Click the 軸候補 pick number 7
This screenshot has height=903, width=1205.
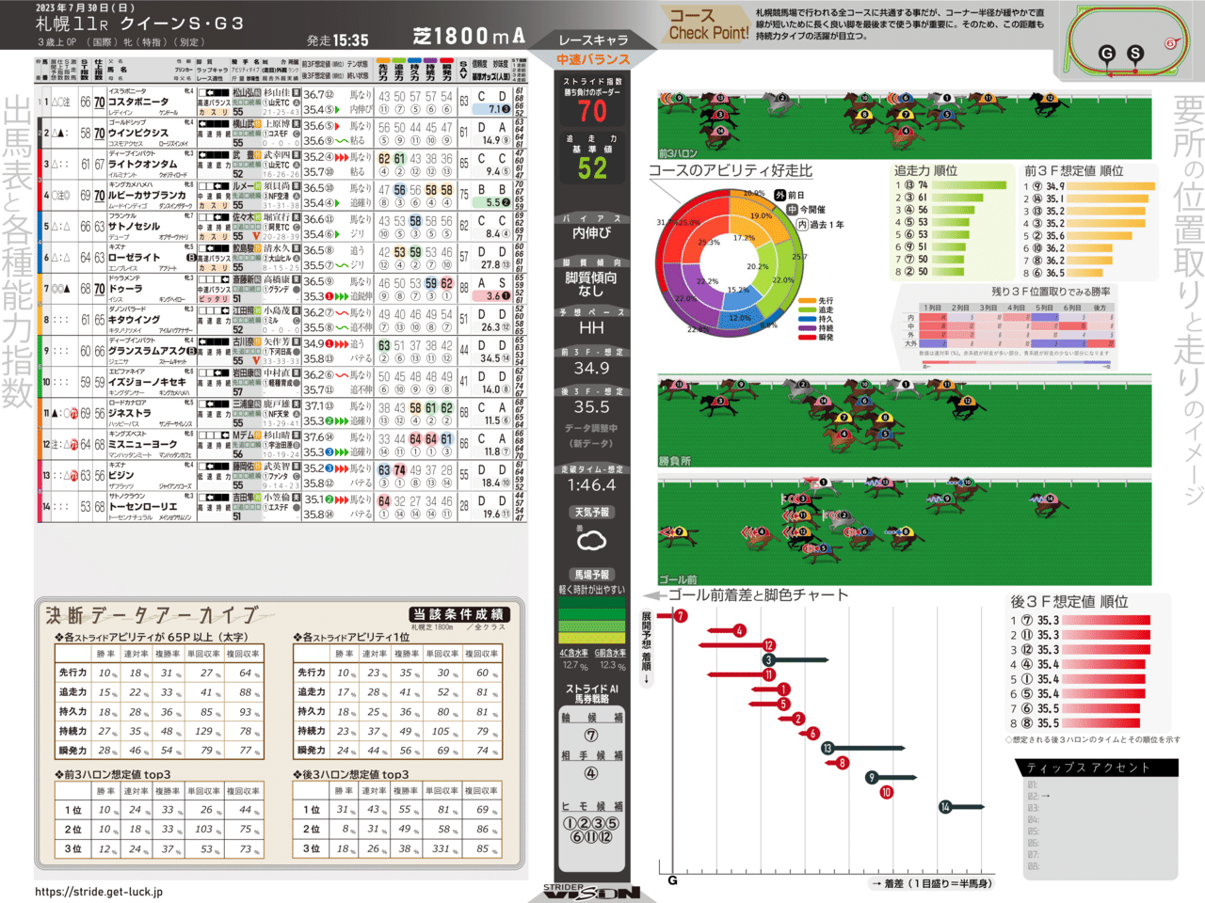coord(591,736)
